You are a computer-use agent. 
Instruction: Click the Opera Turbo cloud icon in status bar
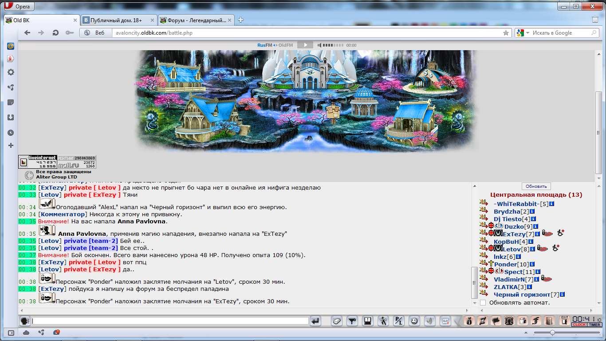(26, 332)
